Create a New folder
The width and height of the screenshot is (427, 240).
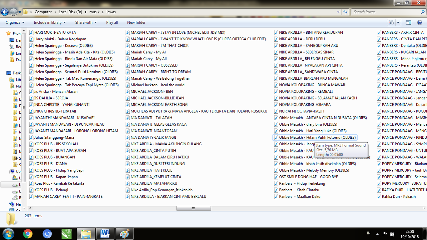click(136, 22)
